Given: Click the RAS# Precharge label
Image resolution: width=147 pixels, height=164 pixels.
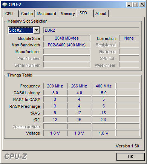Looking at the screenshot, I should [25, 106].
